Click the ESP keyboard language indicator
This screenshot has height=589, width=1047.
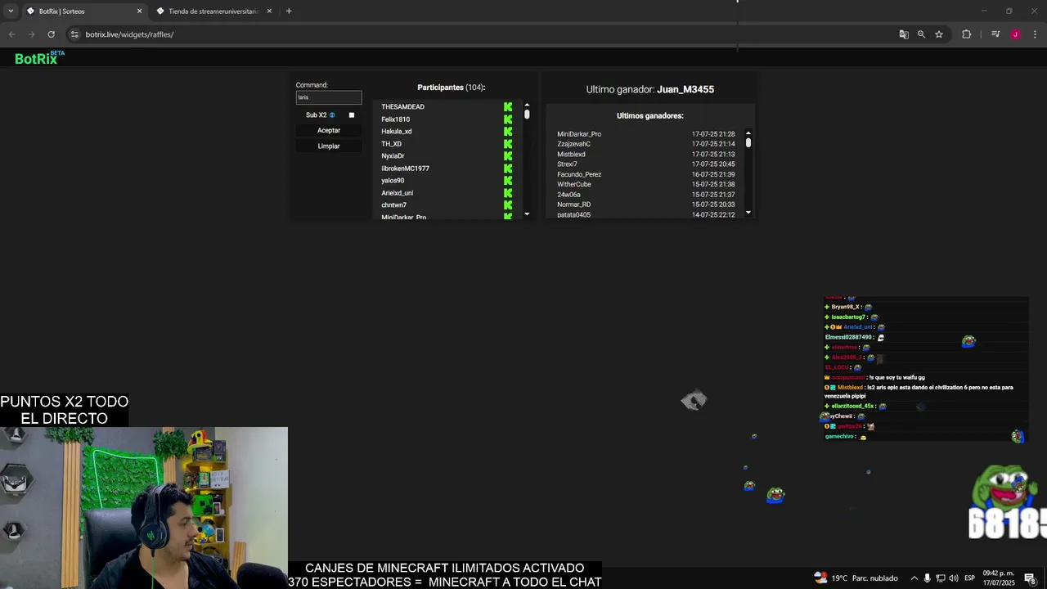click(x=971, y=578)
